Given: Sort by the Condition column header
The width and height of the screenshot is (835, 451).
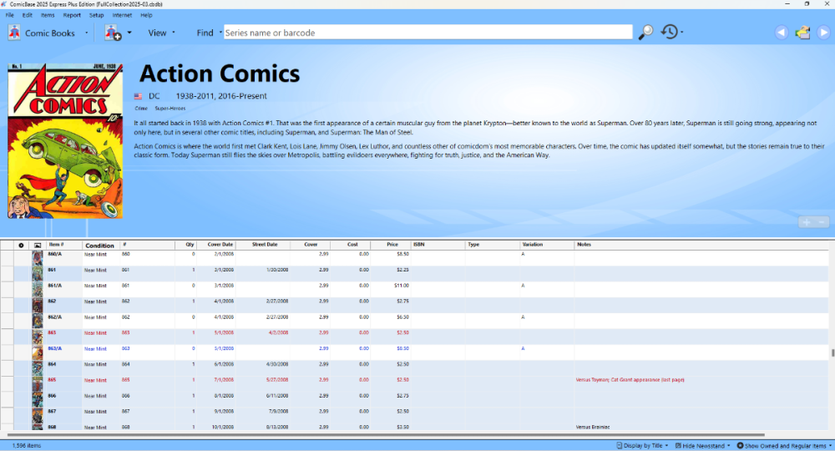Looking at the screenshot, I should (x=99, y=246).
